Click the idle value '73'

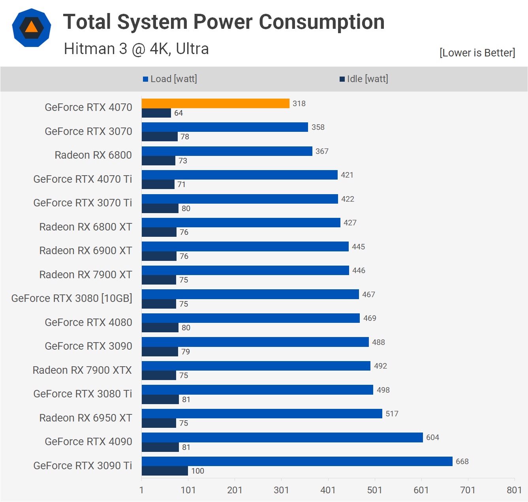[x=183, y=161]
